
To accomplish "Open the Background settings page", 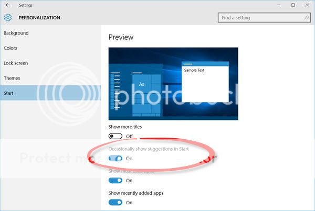I will 16,33.
